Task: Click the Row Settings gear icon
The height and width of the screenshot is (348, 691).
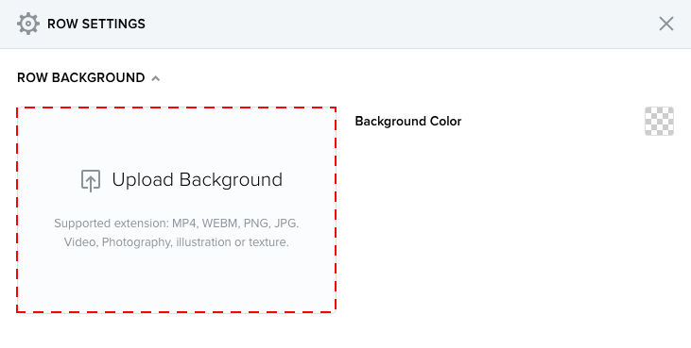Action: point(28,24)
